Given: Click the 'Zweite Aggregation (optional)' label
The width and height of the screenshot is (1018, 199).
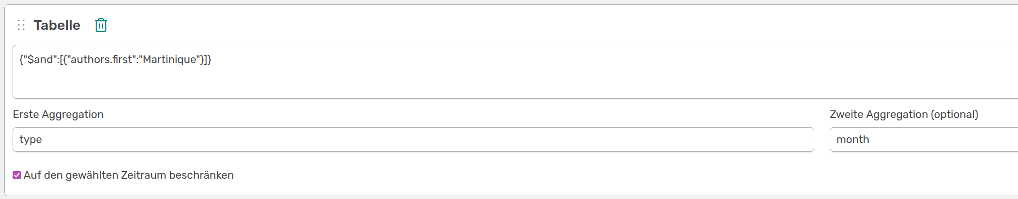Looking at the screenshot, I should (x=904, y=115).
